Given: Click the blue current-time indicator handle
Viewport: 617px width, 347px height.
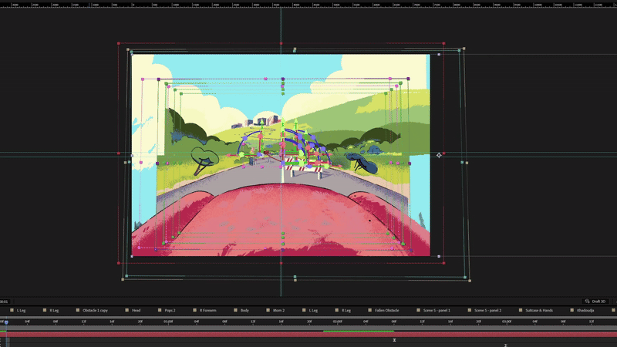Looking at the screenshot, I should coord(6,322).
